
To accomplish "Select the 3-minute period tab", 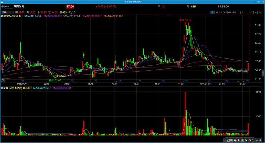I will pyautogui.click(x=243, y=12).
